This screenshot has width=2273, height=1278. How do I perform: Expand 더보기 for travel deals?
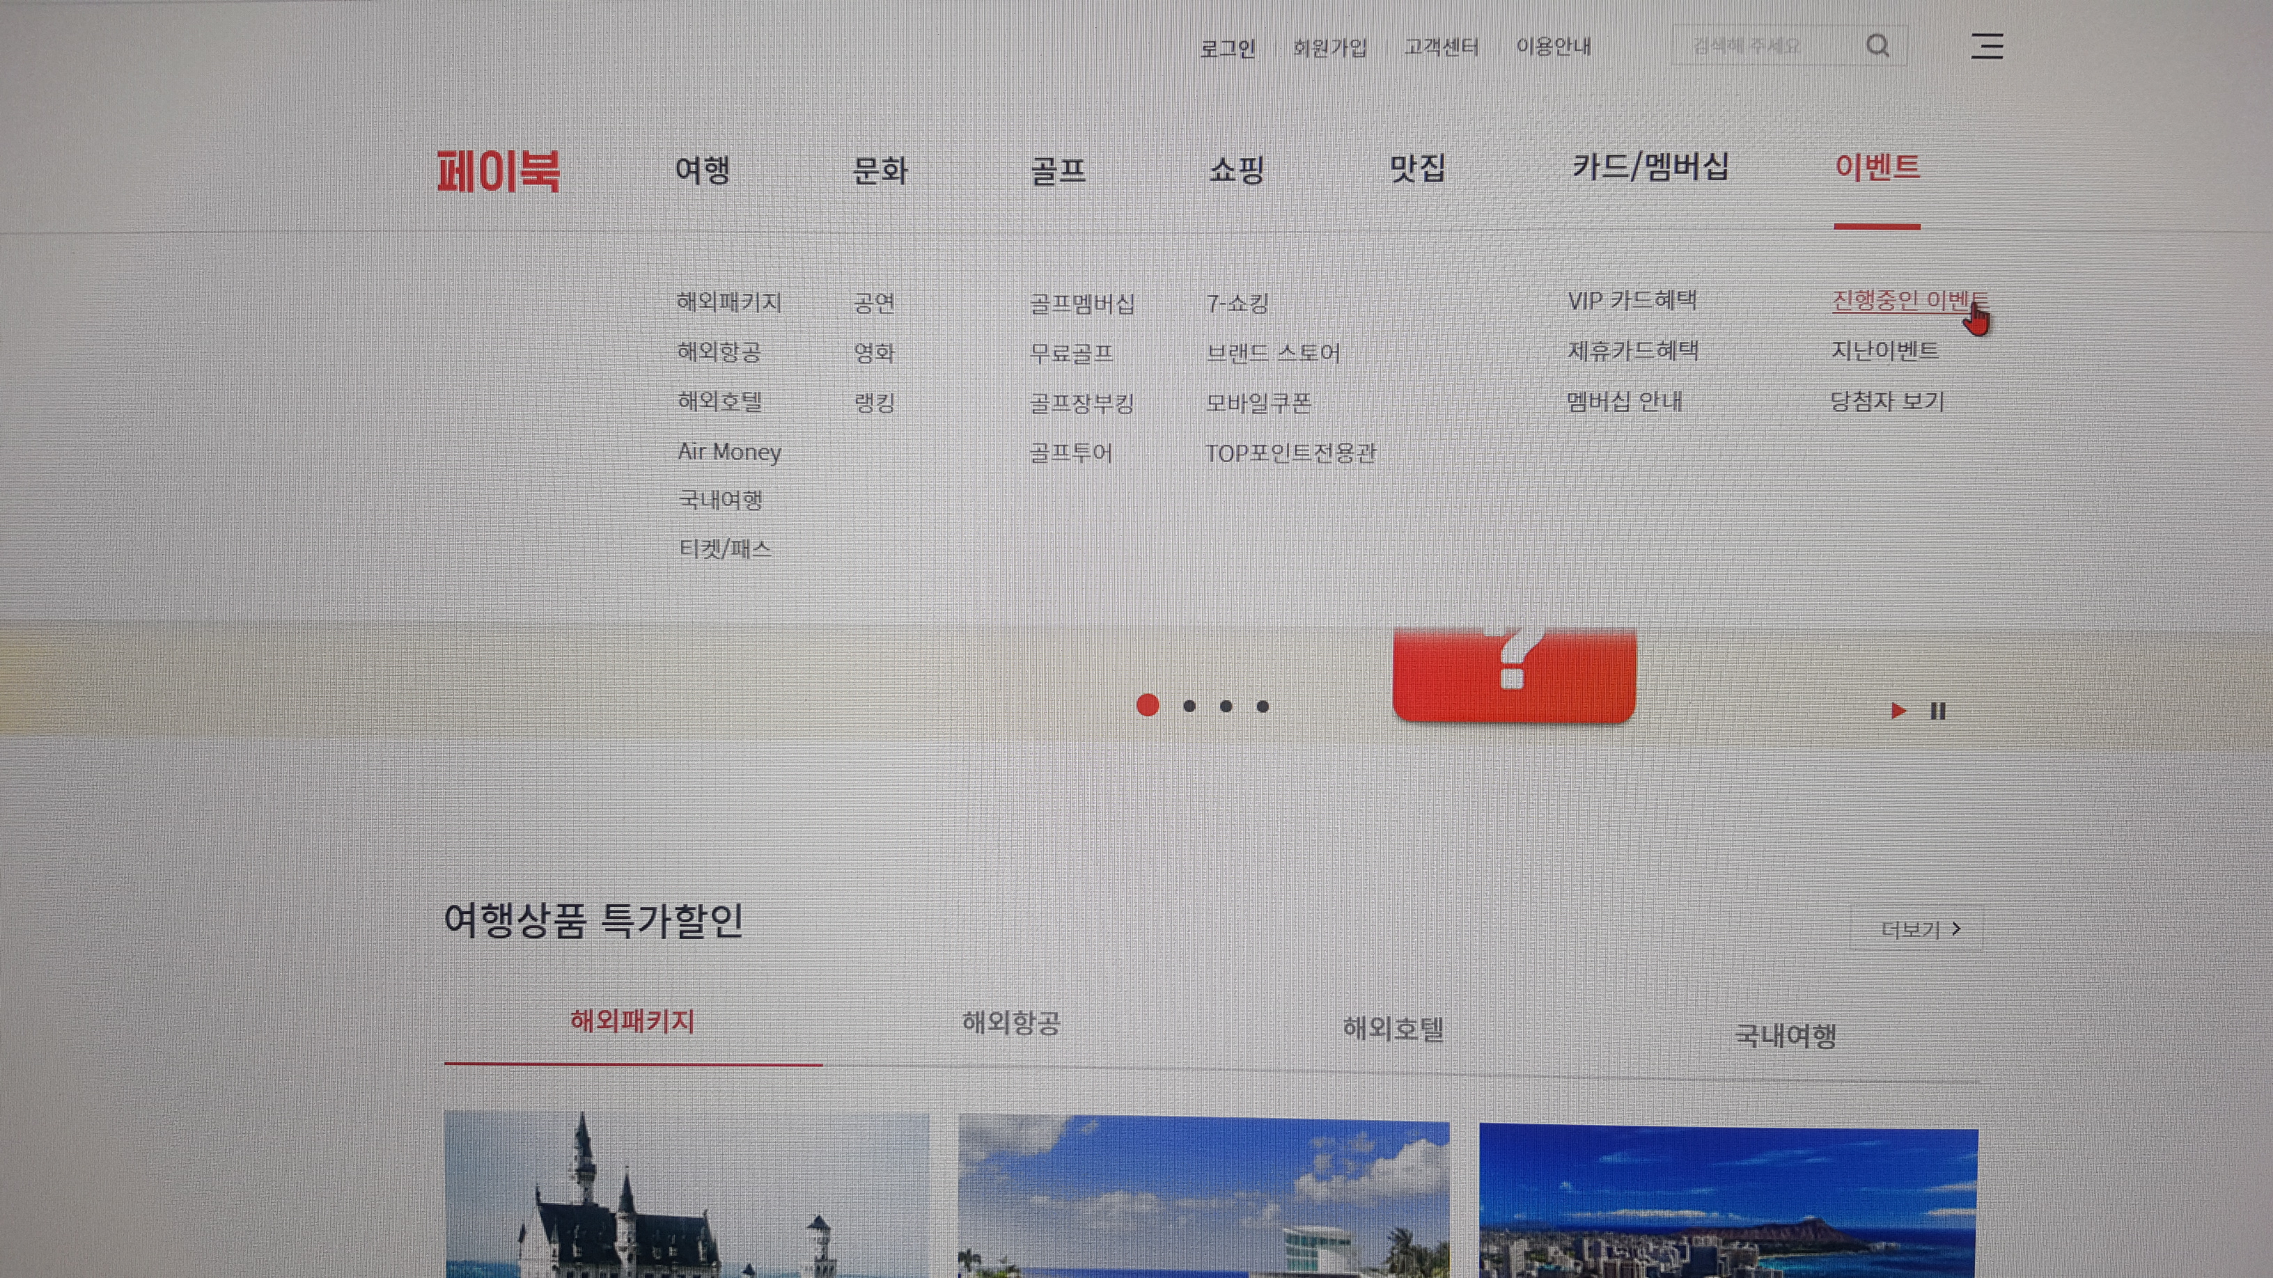pyautogui.click(x=1916, y=929)
